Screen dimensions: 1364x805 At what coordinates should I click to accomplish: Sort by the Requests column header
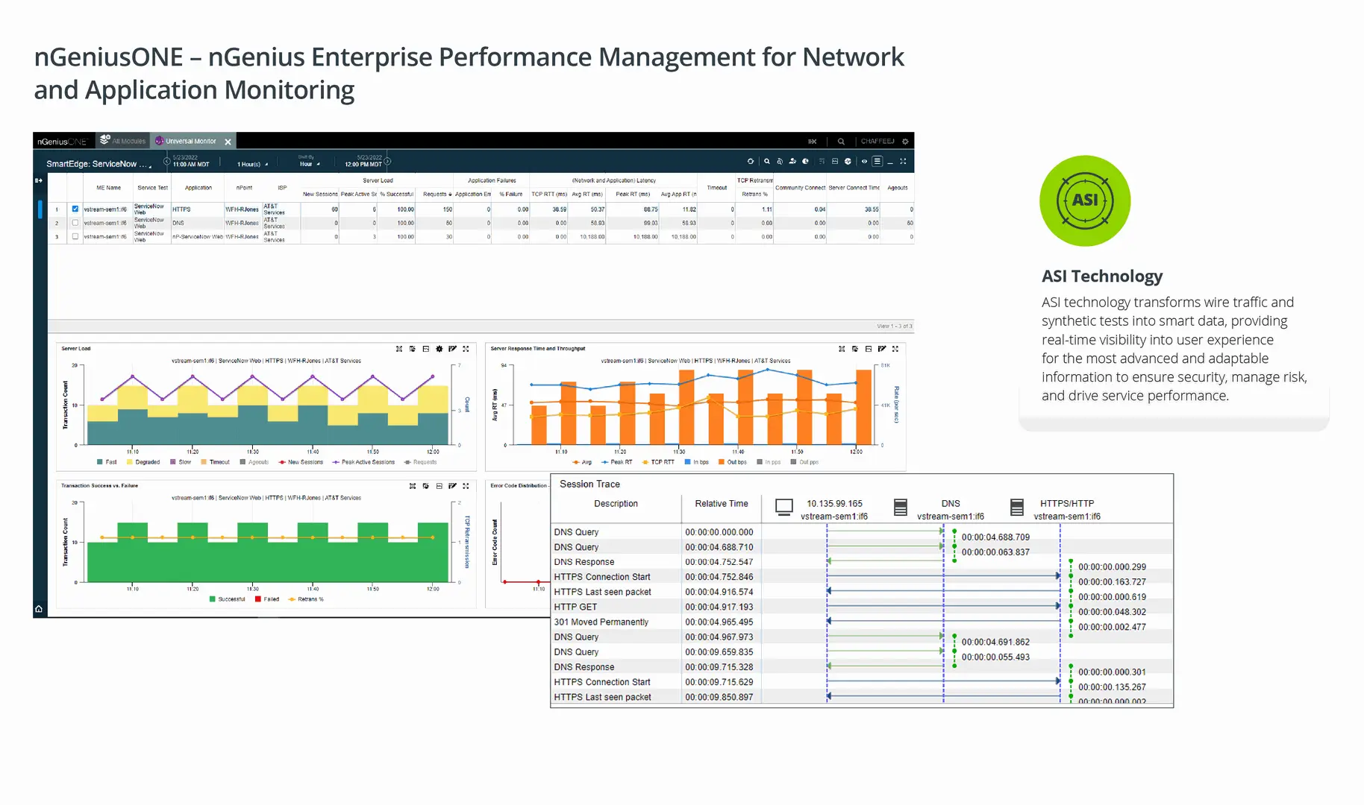[x=437, y=194]
